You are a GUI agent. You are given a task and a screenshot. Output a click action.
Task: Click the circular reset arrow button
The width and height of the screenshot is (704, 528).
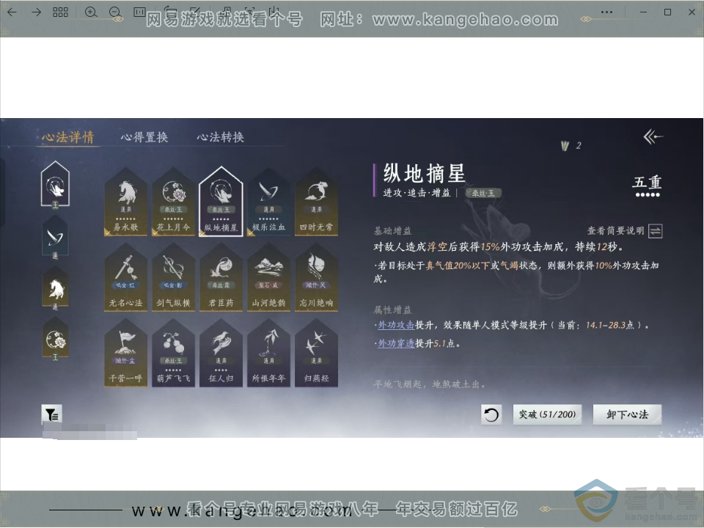(x=491, y=414)
